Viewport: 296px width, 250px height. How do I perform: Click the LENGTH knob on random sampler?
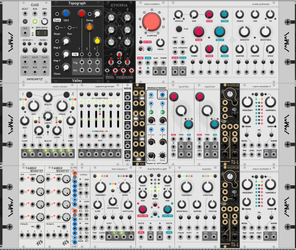coord(48,116)
